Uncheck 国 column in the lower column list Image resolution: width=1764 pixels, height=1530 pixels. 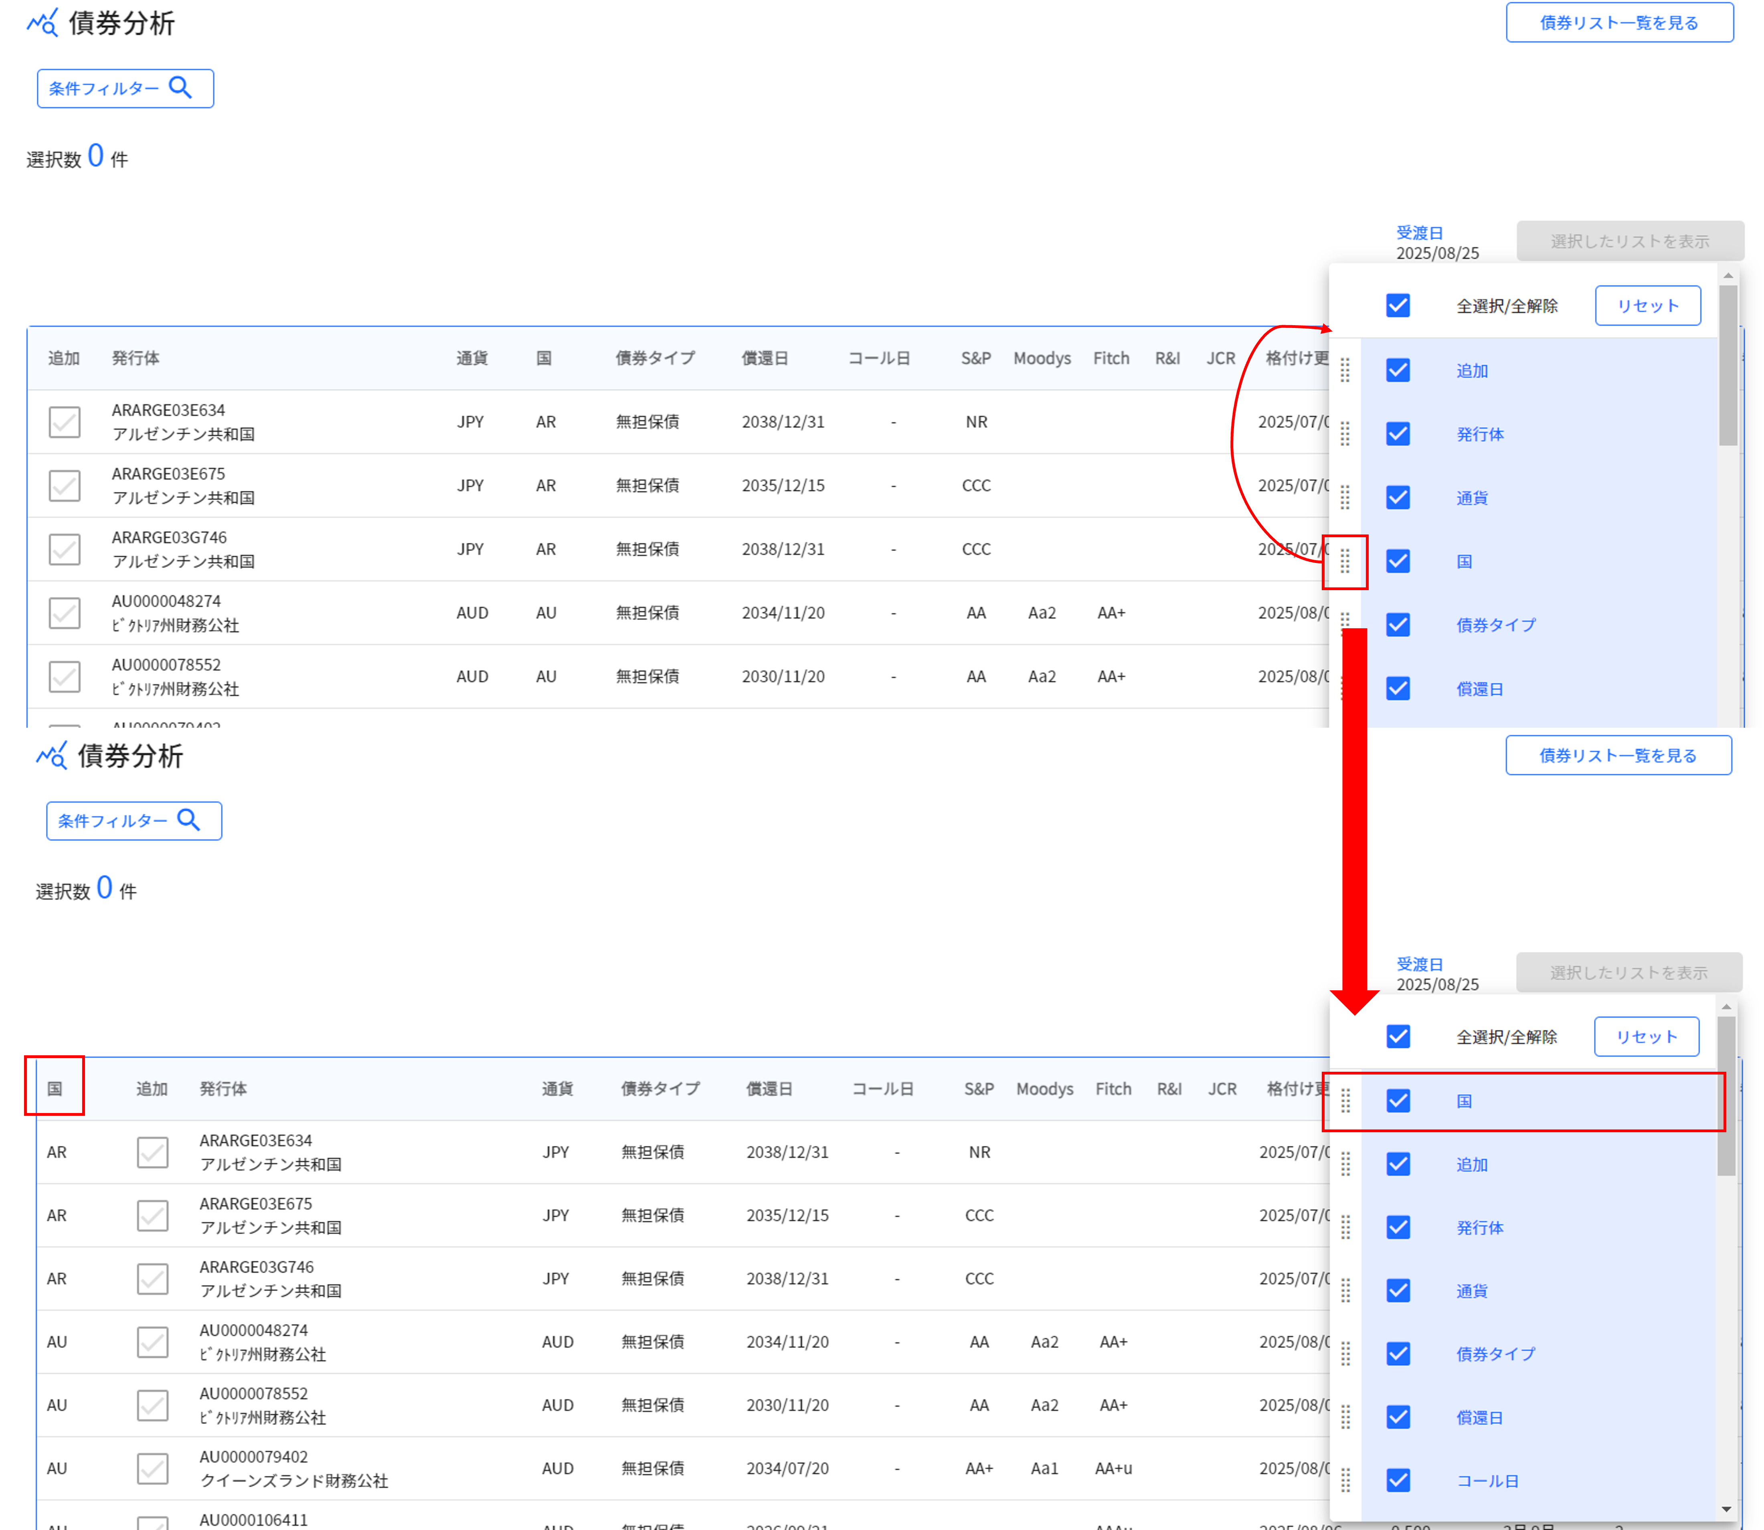pyautogui.click(x=1398, y=1101)
